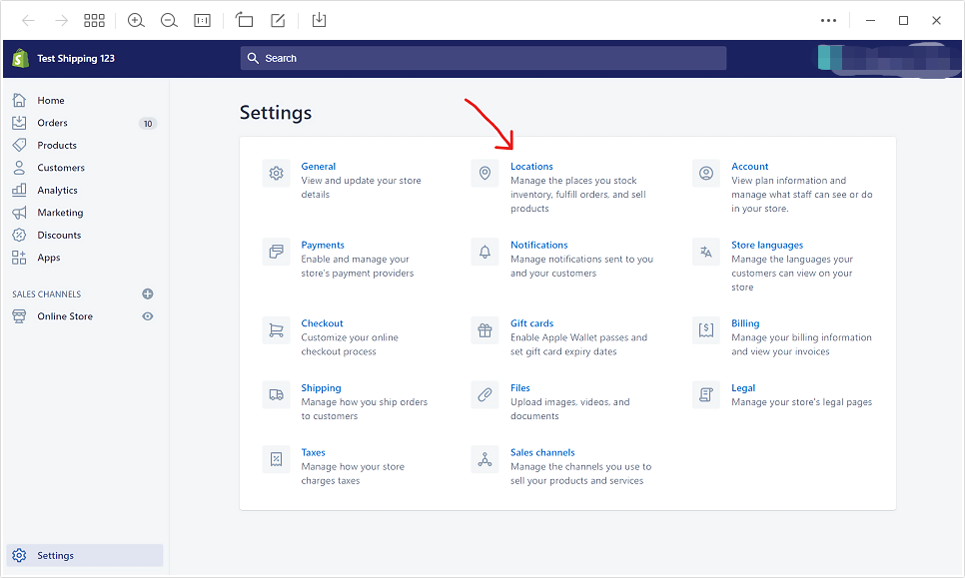Open the Locations settings link

pyautogui.click(x=531, y=166)
